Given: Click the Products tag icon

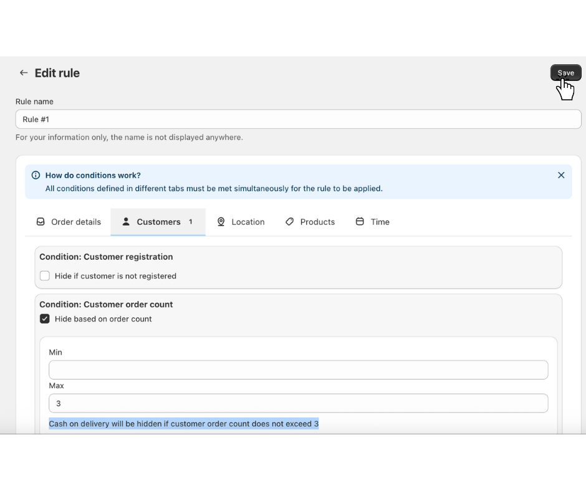Looking at the screenshot, I should coord(289,222).
